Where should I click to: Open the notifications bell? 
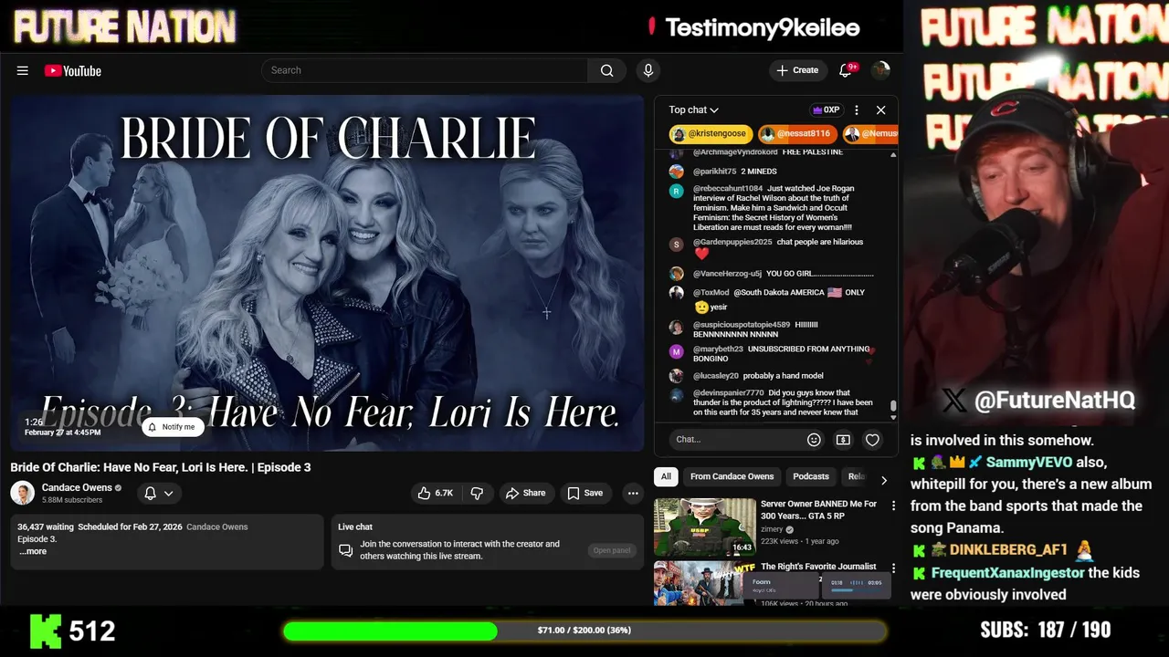coord(846,70)
